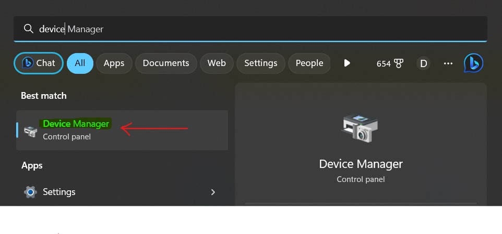
Task: Select the All filter tab
Action: 80,63
